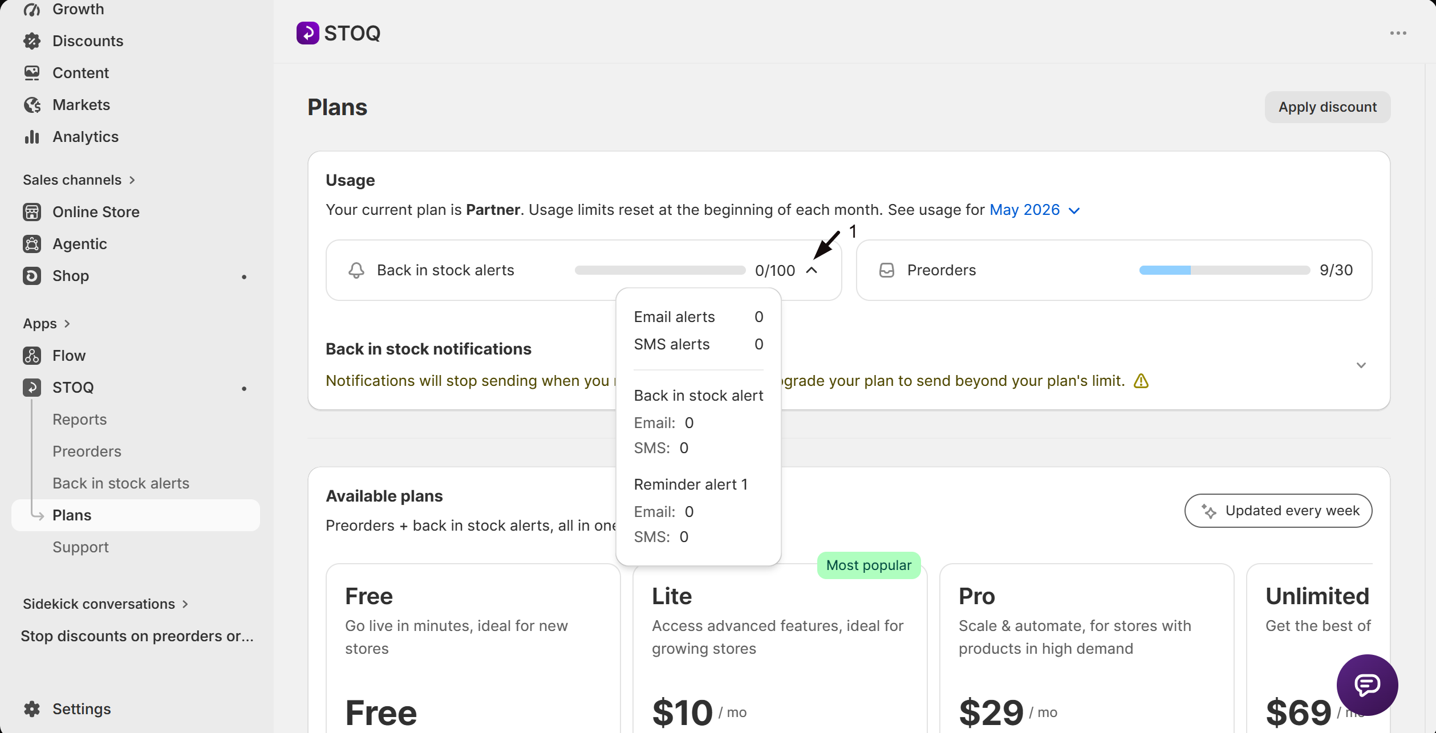Expand the Back in stock notifications section

click(x=1361, y=365)
